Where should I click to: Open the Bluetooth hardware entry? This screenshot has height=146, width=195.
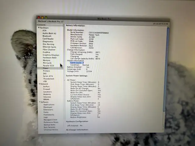[47, 36]
